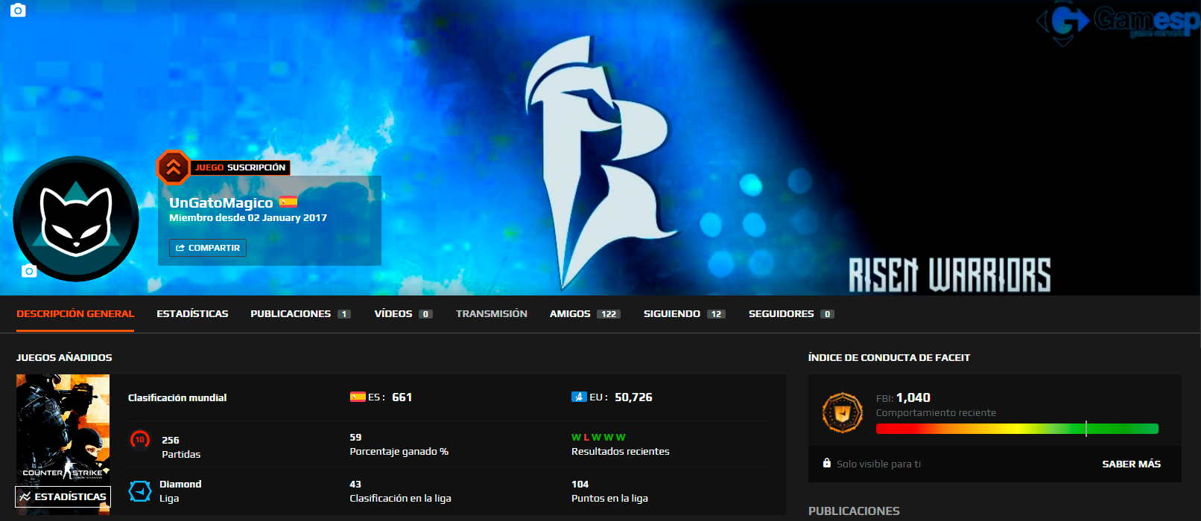Click the SABER MÁS link
The image size is (1201, 521).
point(1131,464)
